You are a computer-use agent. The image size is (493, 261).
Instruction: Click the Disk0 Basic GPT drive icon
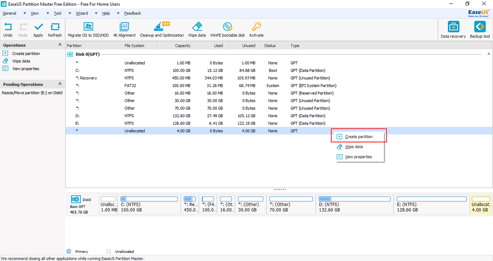pyautogui.click(x=75, y=199)
